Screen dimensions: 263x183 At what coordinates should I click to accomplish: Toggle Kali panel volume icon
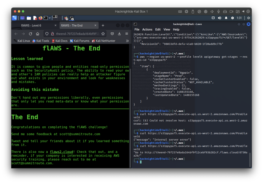219,18
